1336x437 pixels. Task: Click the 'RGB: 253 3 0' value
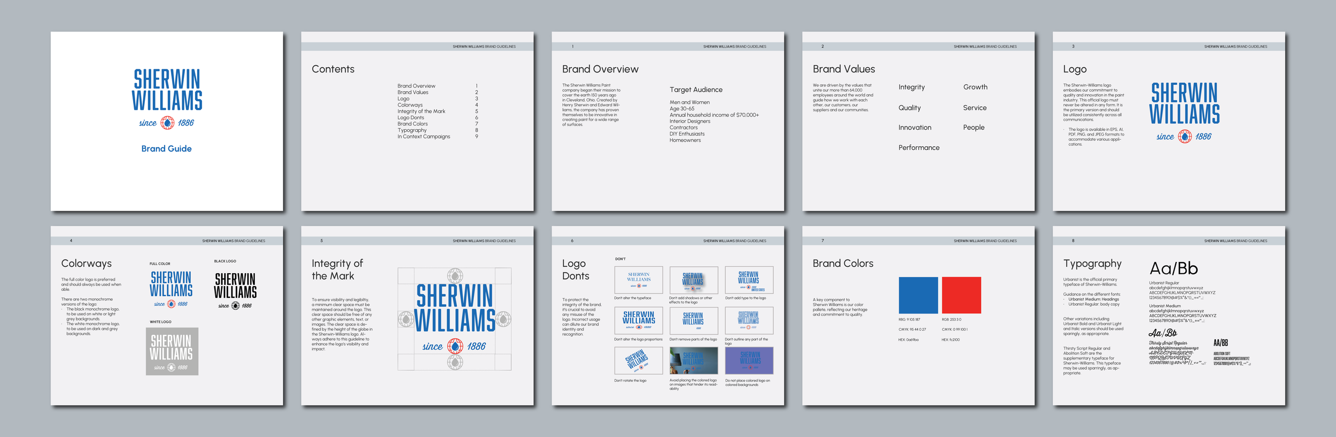[x=951, y=320]
